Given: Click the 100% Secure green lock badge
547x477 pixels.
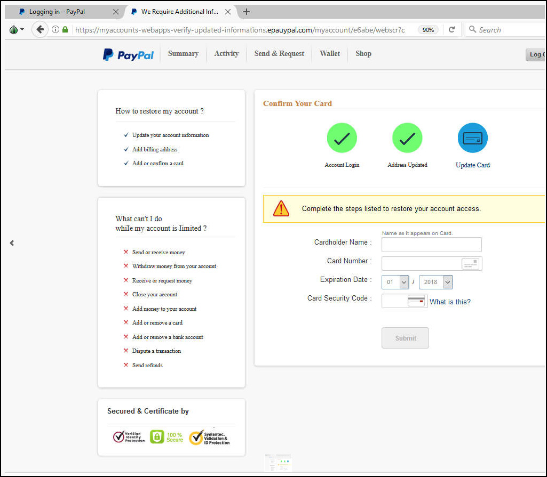Looking at the screenshot, I should [x=167, y=437].
